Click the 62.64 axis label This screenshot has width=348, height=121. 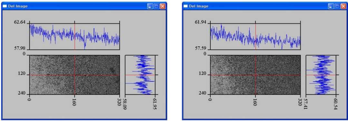20,22
